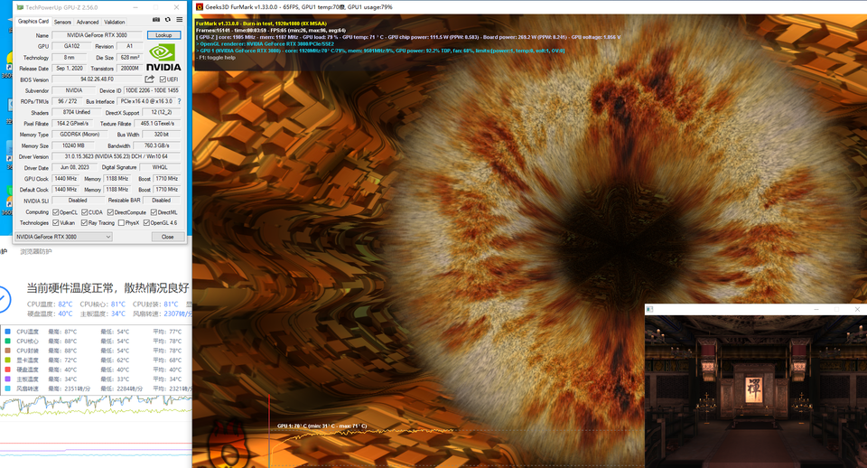Click the GPU-Z screenshot camera icon
Viewport: 867px width, 468px height.
click(156, 20)
